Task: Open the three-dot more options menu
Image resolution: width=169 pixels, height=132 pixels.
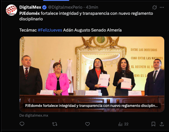Action: click(162, 8)
